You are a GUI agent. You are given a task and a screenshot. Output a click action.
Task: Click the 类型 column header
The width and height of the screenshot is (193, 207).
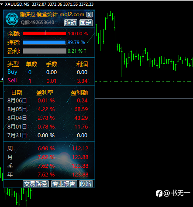click(13, 64)
